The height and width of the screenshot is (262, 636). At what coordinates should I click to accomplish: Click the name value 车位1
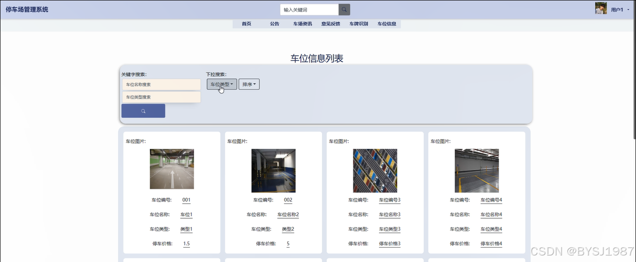186,215
